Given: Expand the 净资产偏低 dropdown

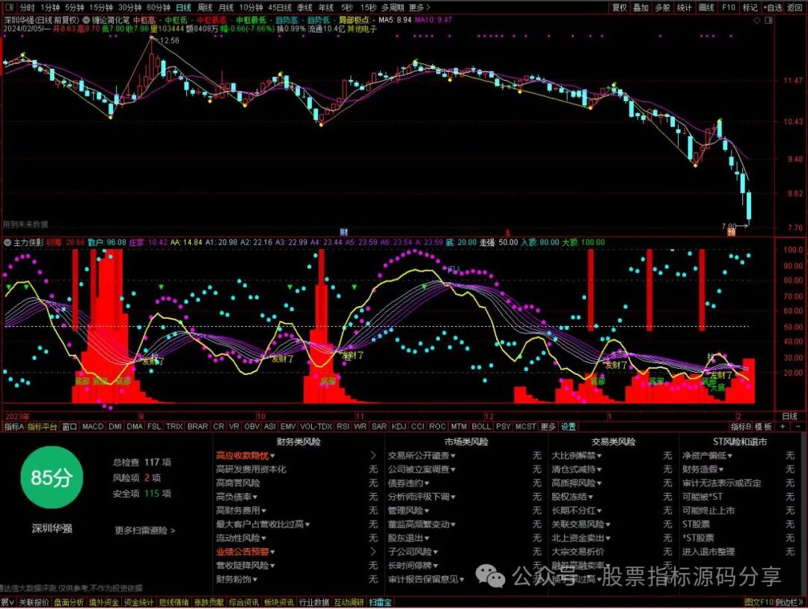Looking at the screenshot, I should tap(730, 456).
